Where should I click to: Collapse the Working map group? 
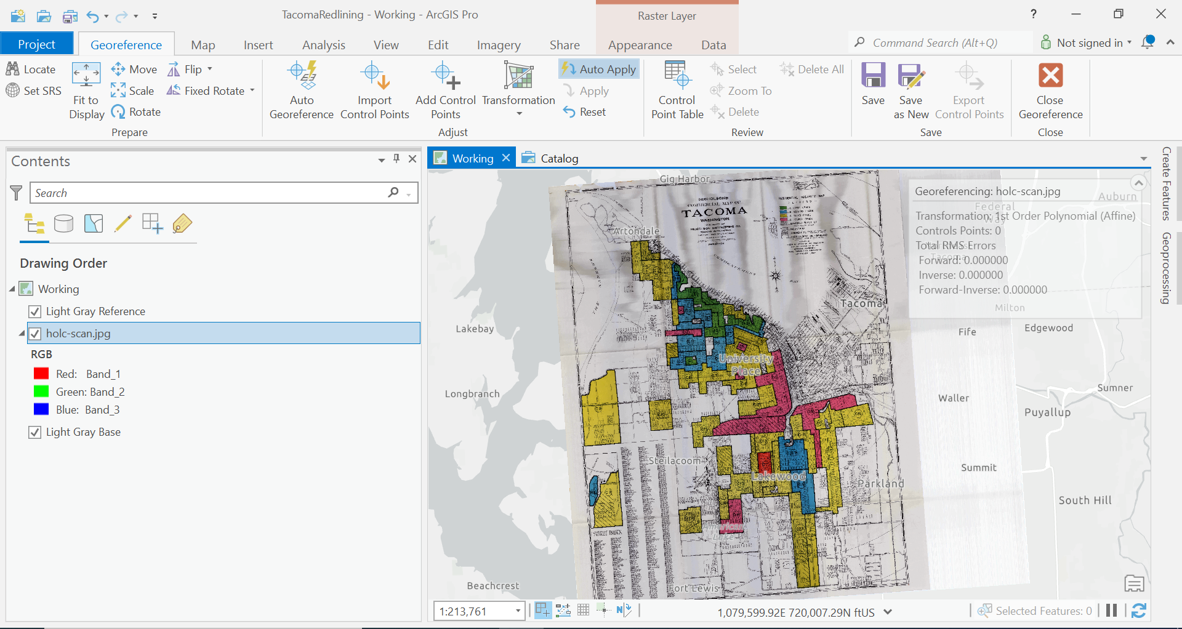pos(12,289)
